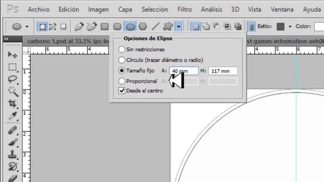Open the Vista menu

[x=254, y=10]
